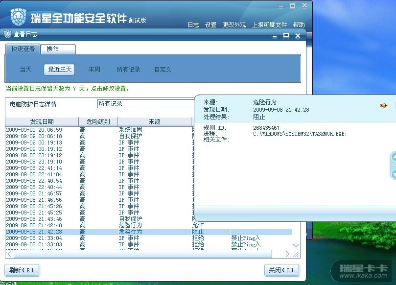Select log row 2009-09-09 00:19:13

(x=100, y=142)
